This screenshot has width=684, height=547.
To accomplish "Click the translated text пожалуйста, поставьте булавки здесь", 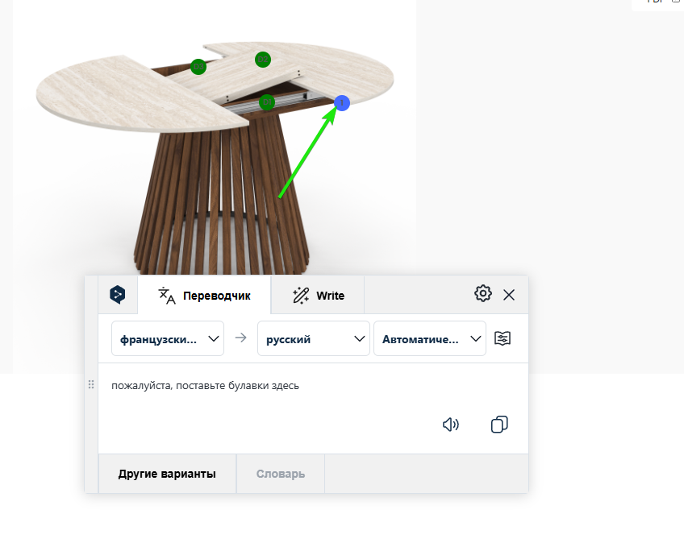I will click(x=205, y=386).
